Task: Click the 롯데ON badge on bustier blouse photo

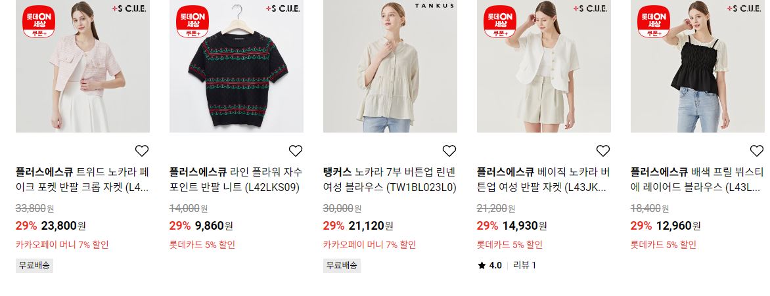Action: (654, 21)
